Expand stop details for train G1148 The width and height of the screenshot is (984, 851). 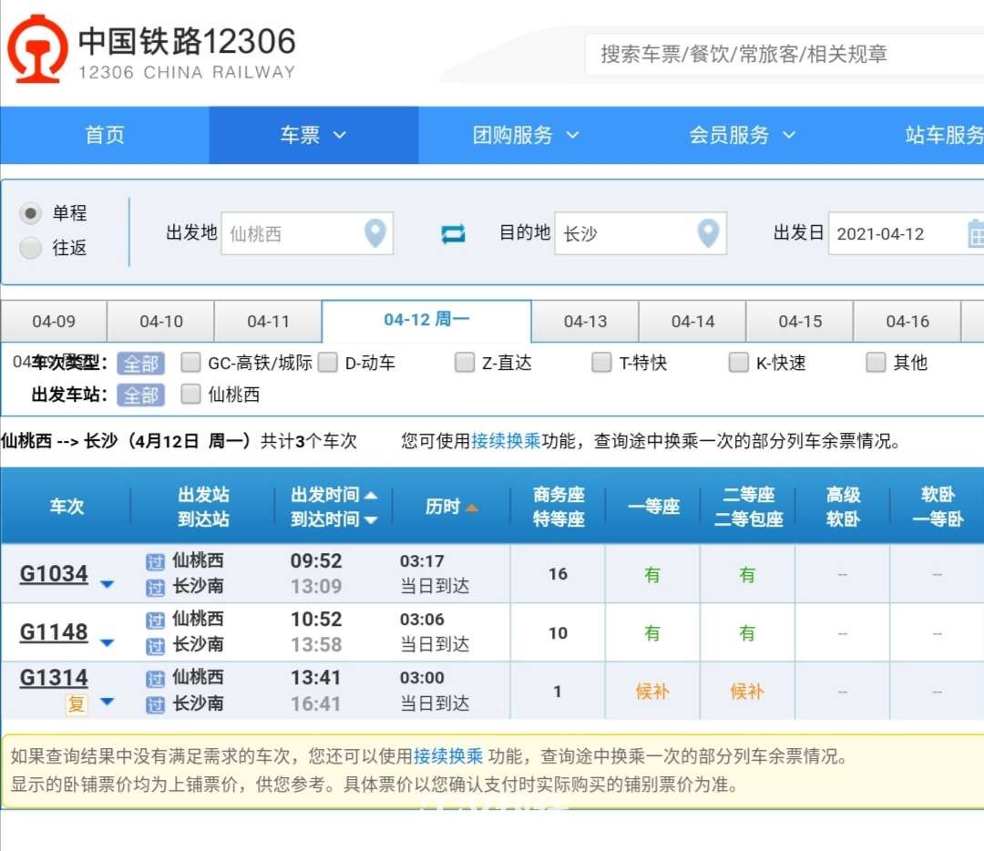click(x=108, y=642)
